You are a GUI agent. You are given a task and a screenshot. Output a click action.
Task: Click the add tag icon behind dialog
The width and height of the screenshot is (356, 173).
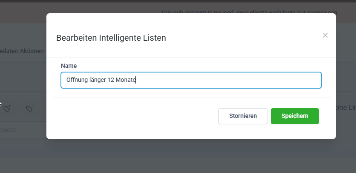pyautogui.click(x=7, y=109)
